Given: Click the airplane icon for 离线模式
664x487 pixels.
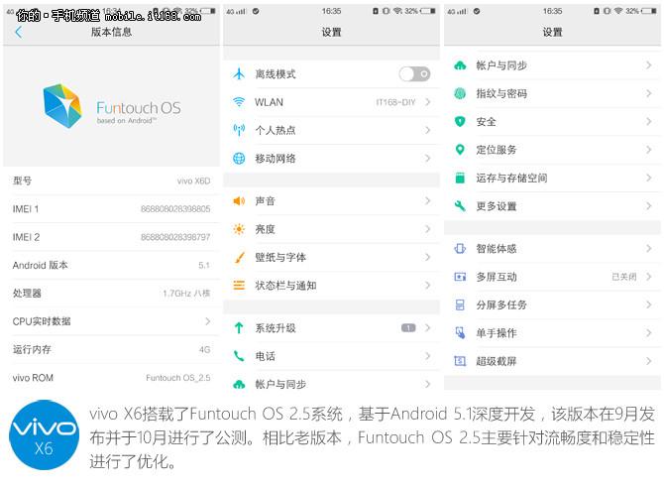Looking at the screenshot, I should pos(239,74).
